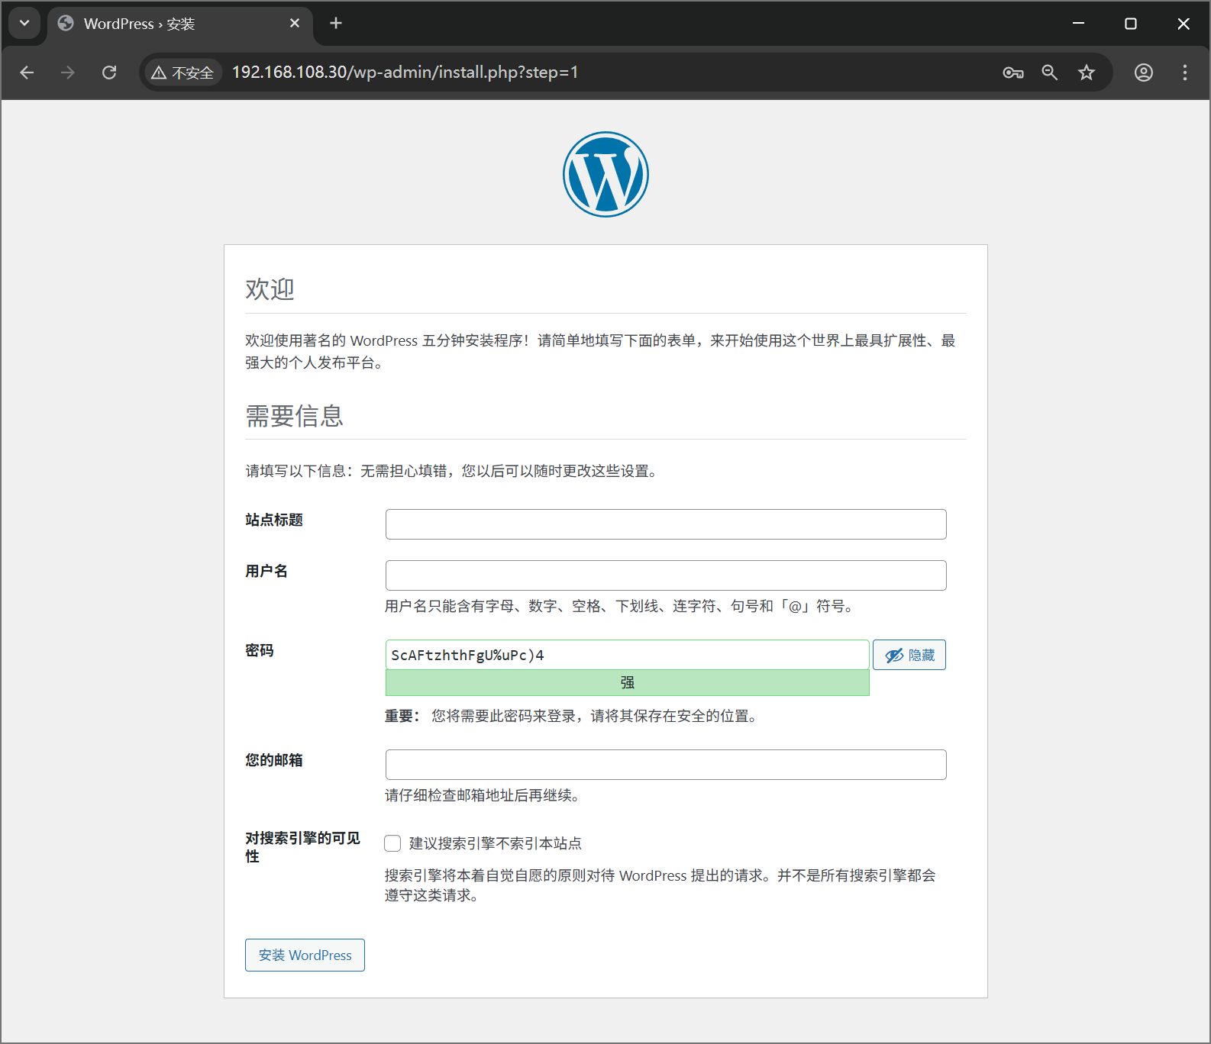Reload the install page
This screenshot has width=1211, height=1044.
click(109, 72)
